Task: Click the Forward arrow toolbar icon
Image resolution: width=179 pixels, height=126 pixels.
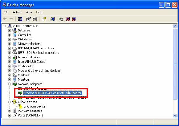Action: coord(11,19)
